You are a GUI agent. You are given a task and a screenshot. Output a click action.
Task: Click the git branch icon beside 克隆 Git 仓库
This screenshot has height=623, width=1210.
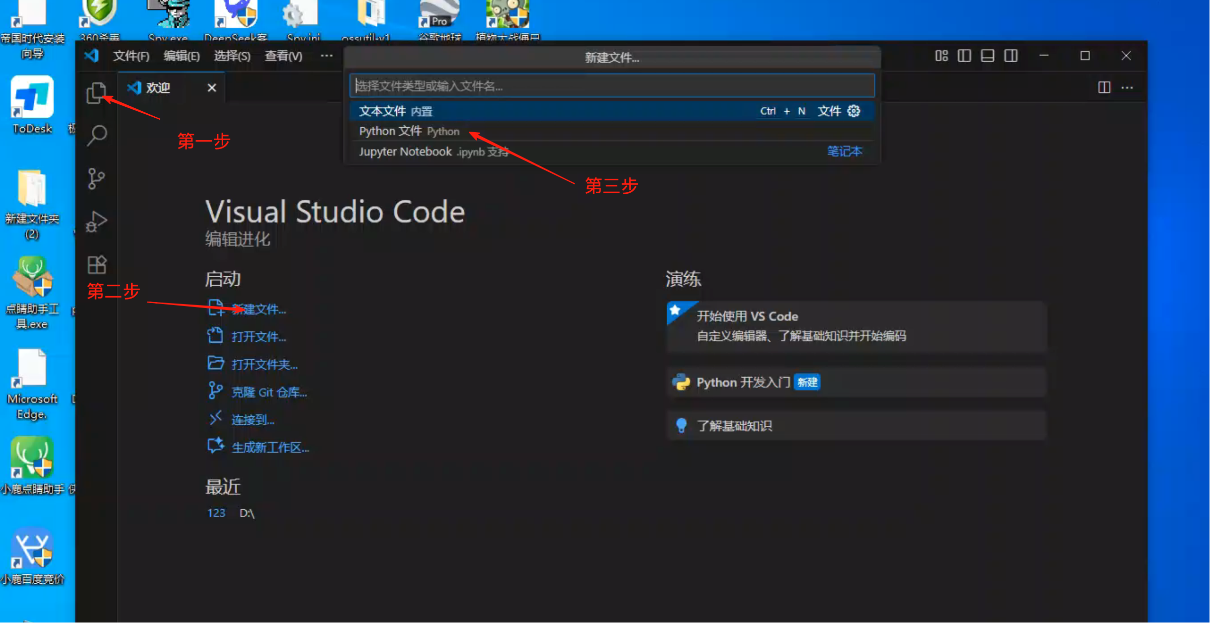pyautogui.click(x=215, y=391)
